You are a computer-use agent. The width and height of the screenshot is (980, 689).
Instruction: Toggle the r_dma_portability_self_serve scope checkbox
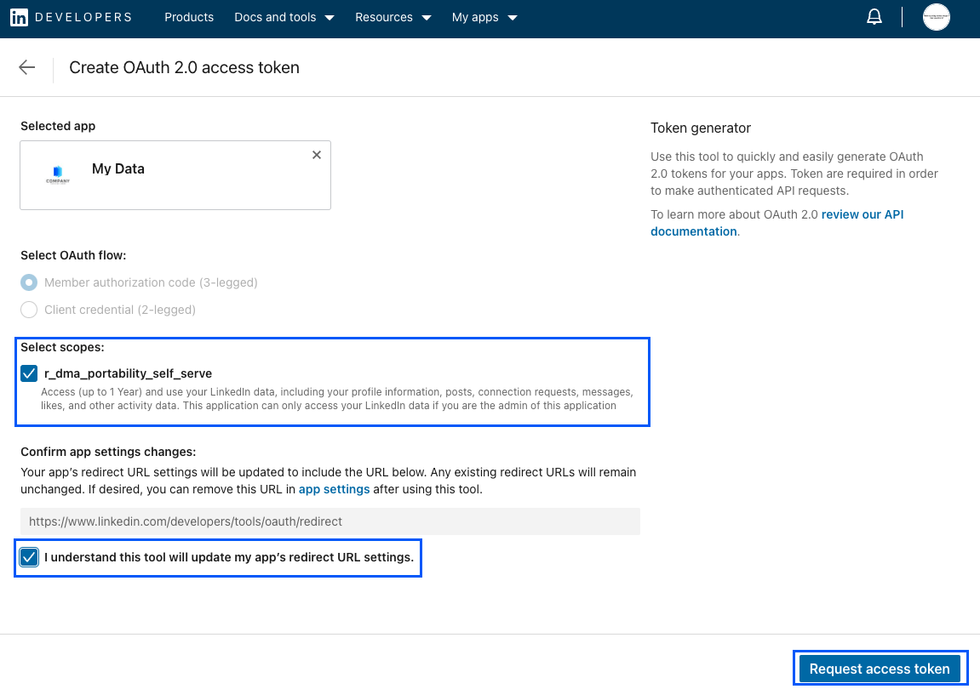click(29, 373)
